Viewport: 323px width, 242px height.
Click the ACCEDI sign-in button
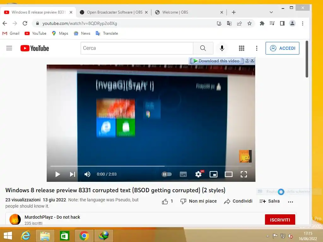(282, 48)
